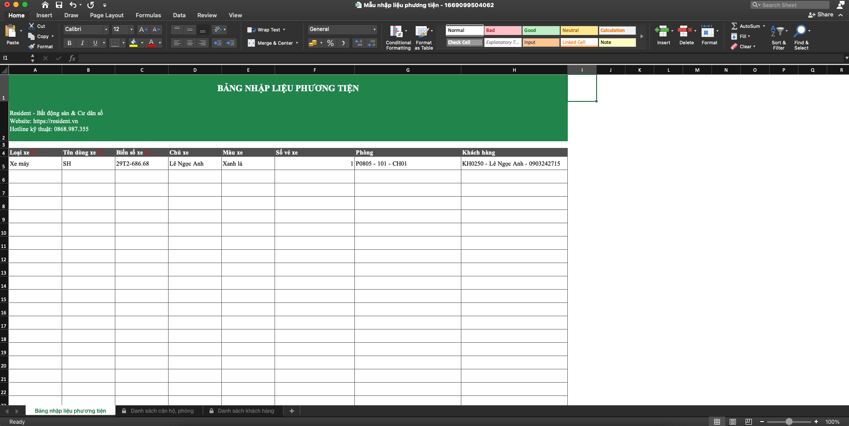This screenshot has height=426, width=849.
Task: Click the Conditional Formatting icon
Action: (x=396, y=31)
